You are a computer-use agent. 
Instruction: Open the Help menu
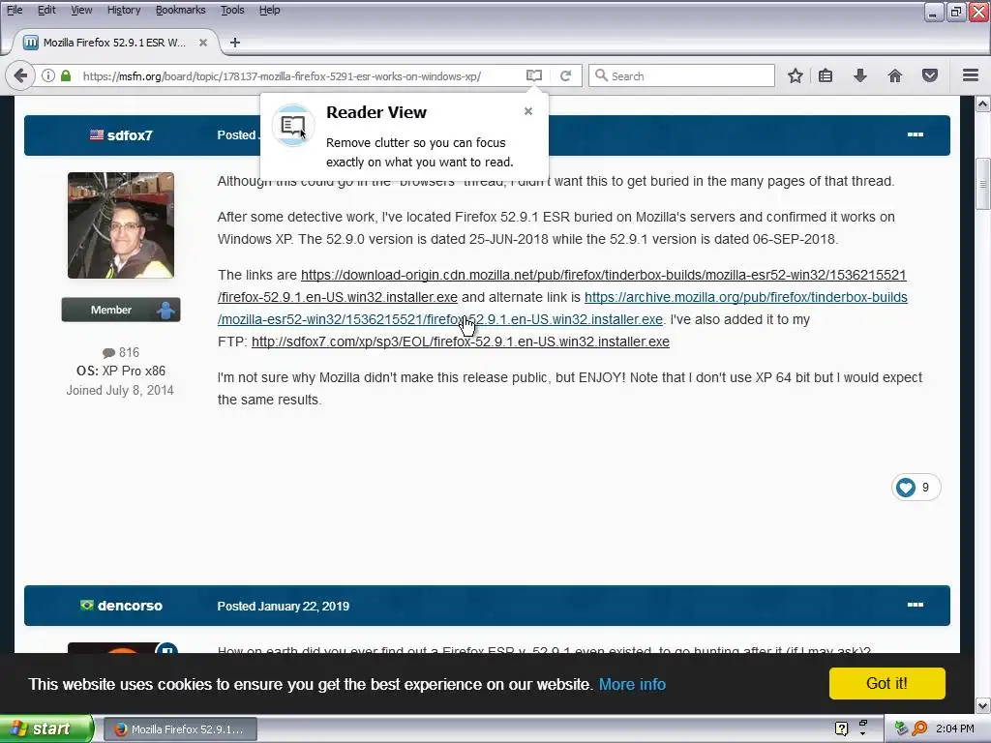coord(269,10)
